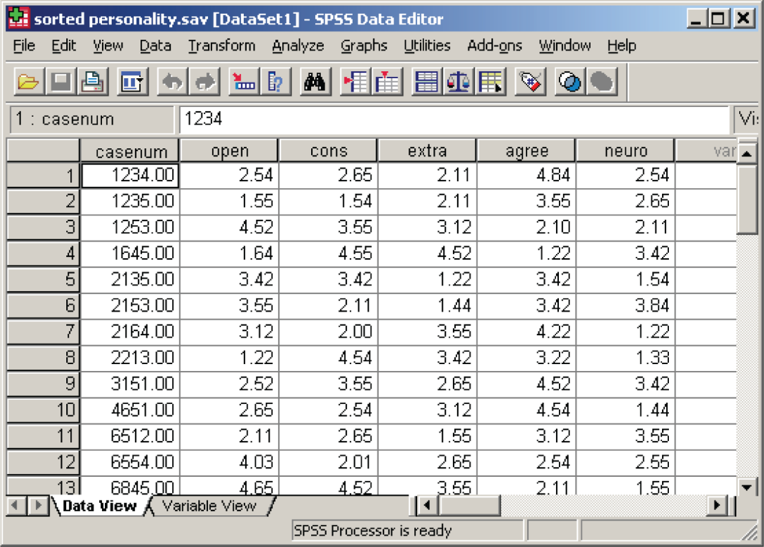Click the Show All Variables icon

602,82
